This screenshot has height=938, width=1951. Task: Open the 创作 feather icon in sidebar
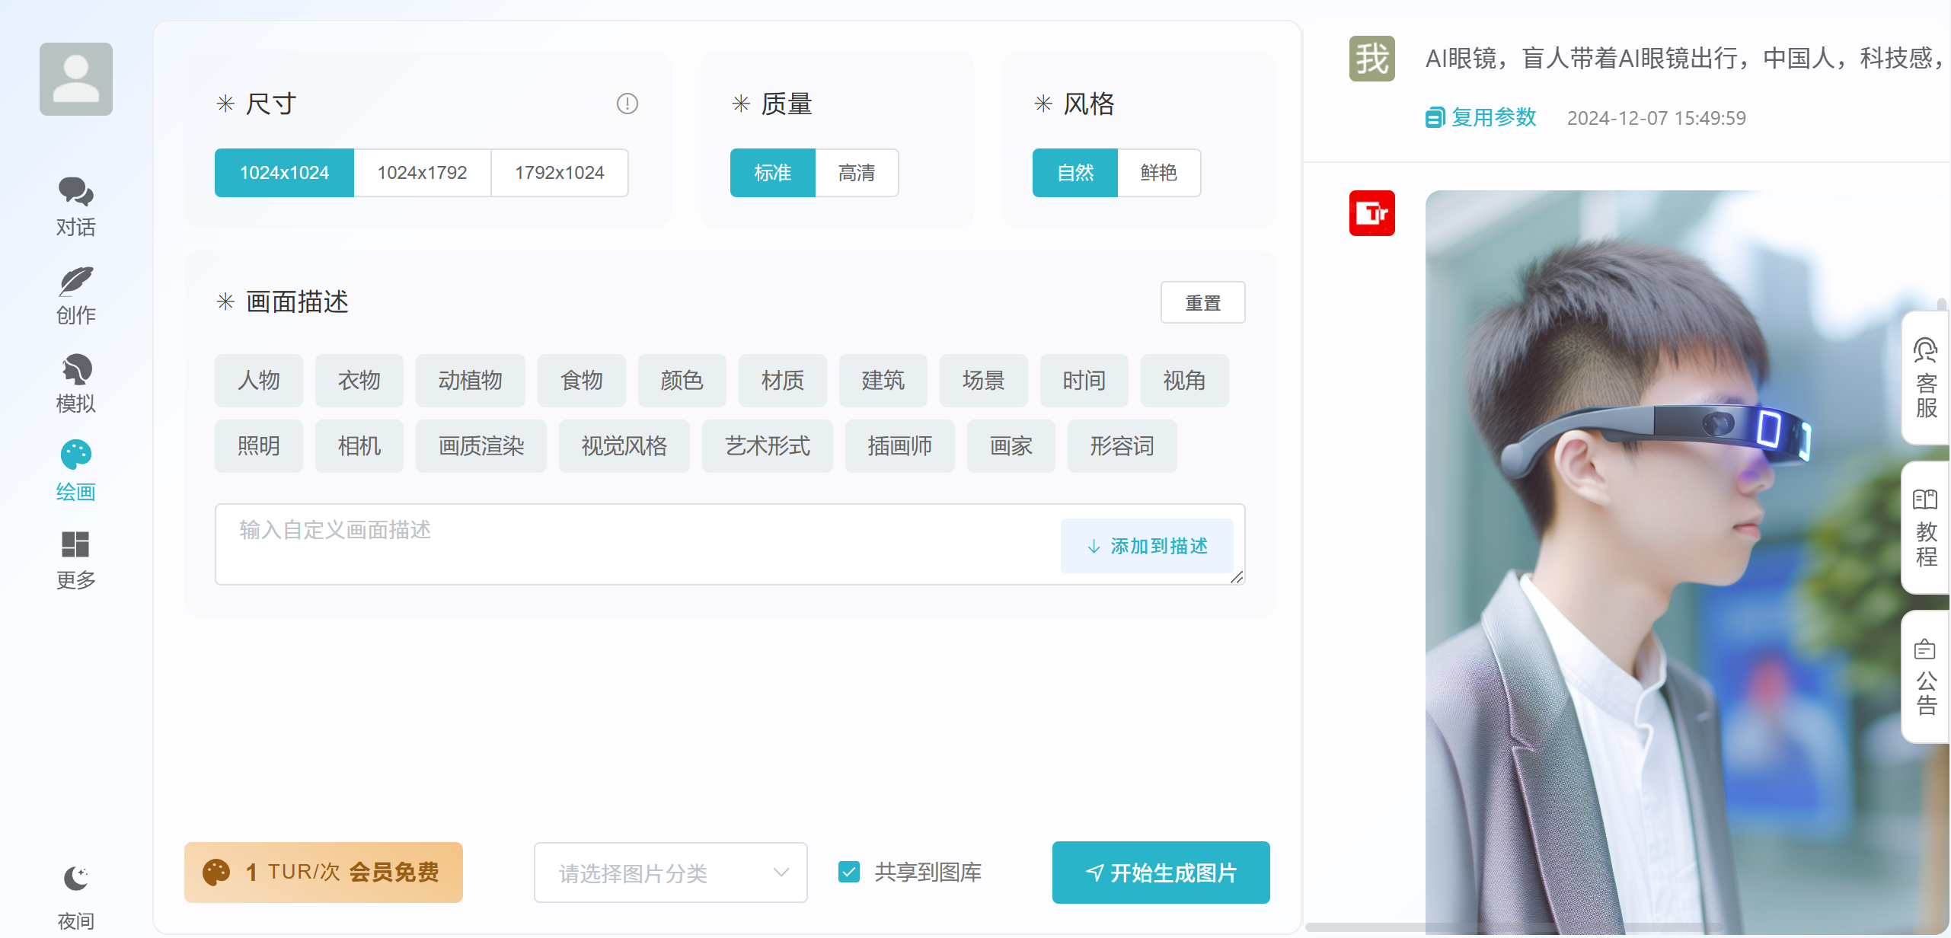point(75,281)
